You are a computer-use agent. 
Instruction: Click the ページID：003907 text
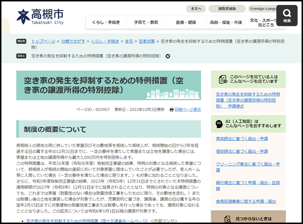(x=93, y=110)
